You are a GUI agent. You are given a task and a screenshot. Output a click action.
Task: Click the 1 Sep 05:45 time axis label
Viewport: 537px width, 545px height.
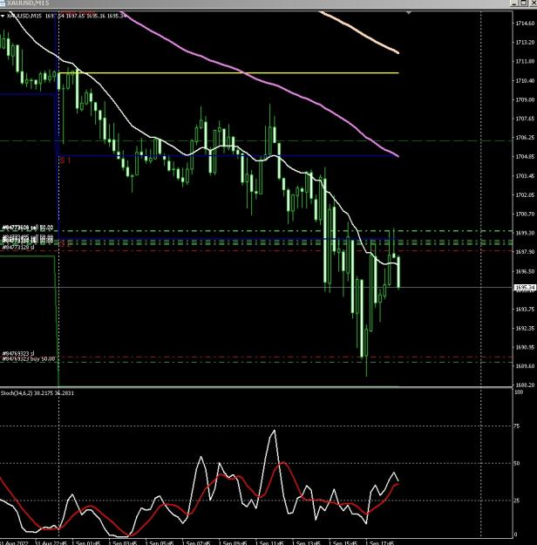160,542
